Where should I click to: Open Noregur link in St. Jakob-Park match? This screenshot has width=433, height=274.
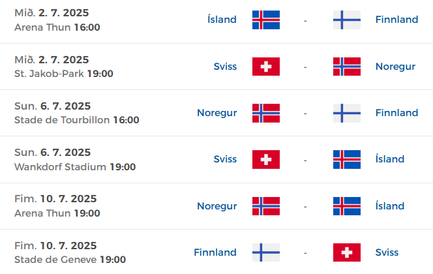pos(395,67)
